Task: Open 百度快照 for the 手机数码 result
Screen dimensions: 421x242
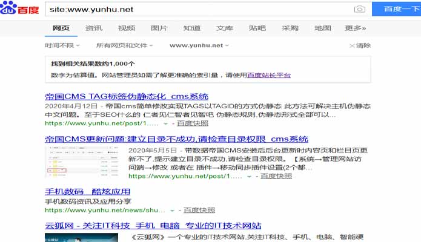Action: point(199,211)
